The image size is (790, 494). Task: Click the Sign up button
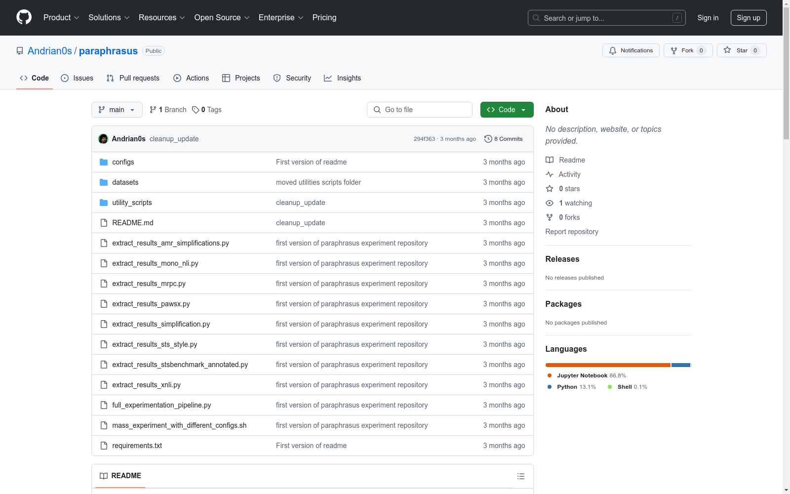tap(749, 18)
